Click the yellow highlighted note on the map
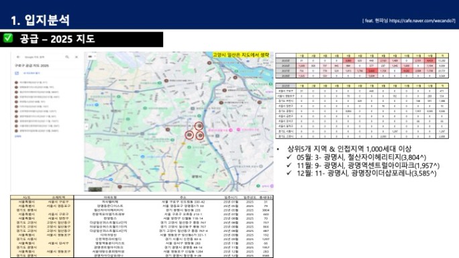Image resolution: width=459 pixels, height=258 pixels. click(x=241, y=55)
